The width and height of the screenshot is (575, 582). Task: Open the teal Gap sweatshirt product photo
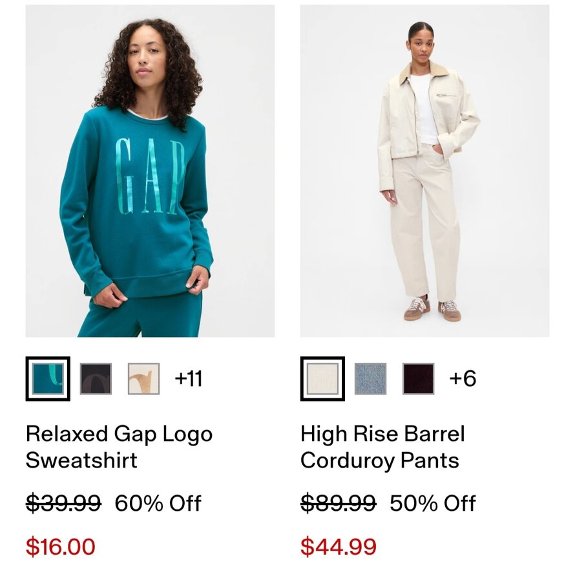[150, 171]
